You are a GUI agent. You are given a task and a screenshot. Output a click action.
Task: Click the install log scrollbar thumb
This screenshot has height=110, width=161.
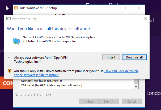pos(136,82)
